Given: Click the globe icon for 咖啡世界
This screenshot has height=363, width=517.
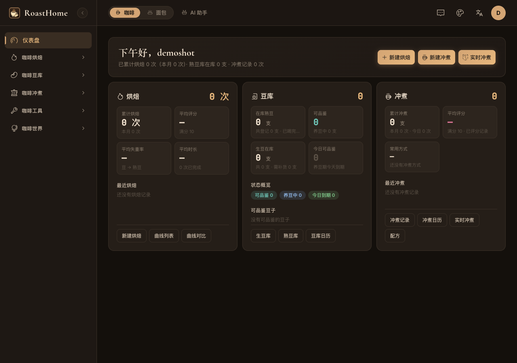Looking at the screenshot, I should [14, 128].
